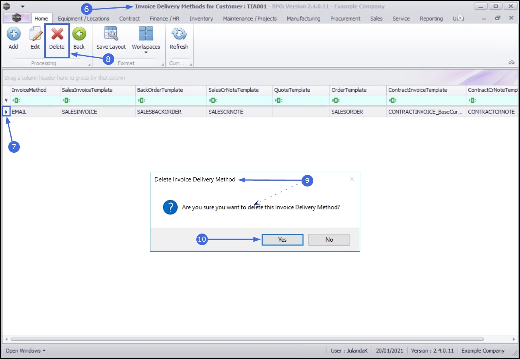520x359 pixels.
Task: Open the Contract tab
Action: tap(129, 18)
